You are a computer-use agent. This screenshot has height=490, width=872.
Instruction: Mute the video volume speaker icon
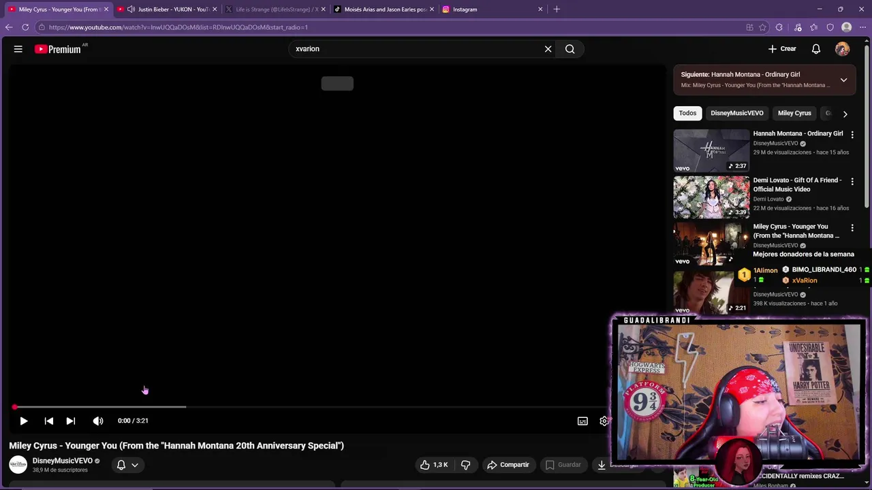[x=98, y=421]
